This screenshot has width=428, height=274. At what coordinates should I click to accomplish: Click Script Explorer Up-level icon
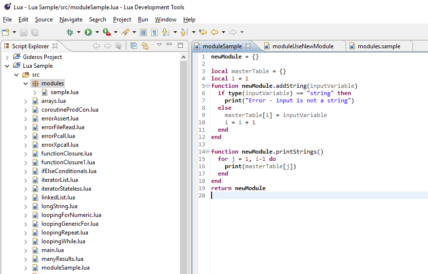tap(118, 46)
